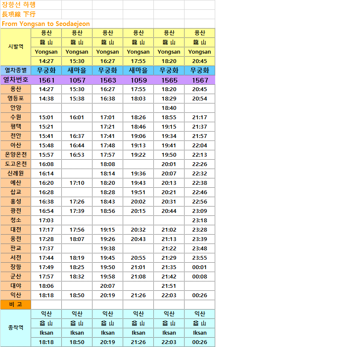Click 20:07 in the 대야 row

click(x=108, y=285)
